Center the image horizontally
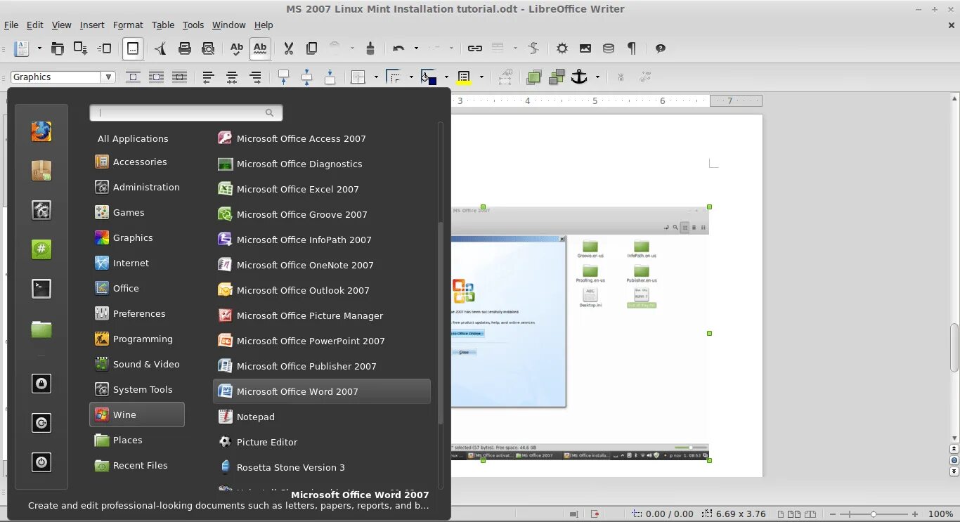 [x=231, y=77]
